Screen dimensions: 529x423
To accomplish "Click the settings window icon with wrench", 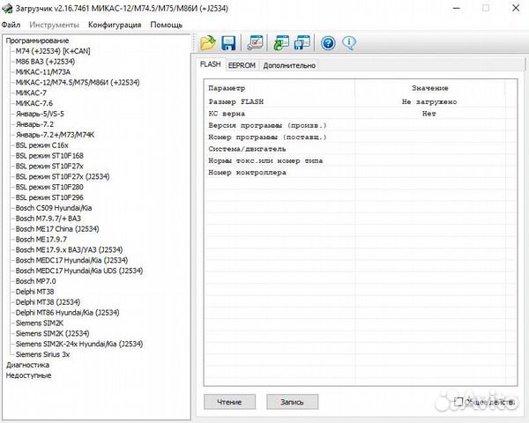I will (256, 42).
